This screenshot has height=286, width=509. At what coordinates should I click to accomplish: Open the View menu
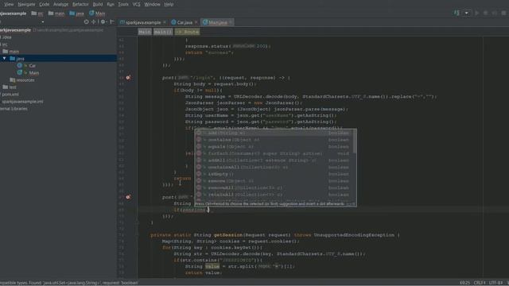(x=9, y=4)
